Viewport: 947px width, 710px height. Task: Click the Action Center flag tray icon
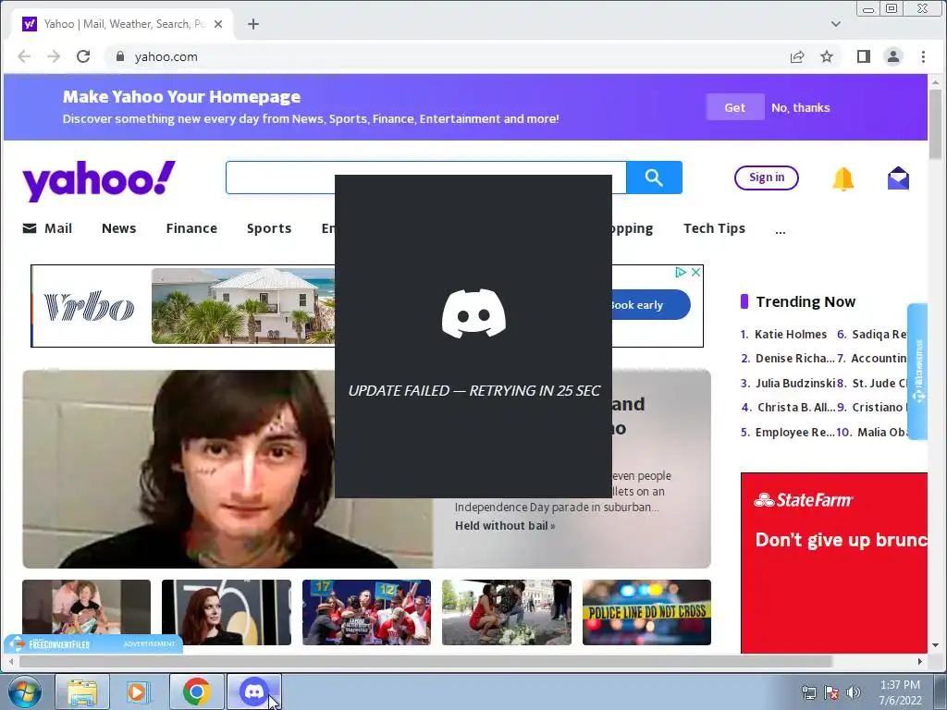coord(831,692)
